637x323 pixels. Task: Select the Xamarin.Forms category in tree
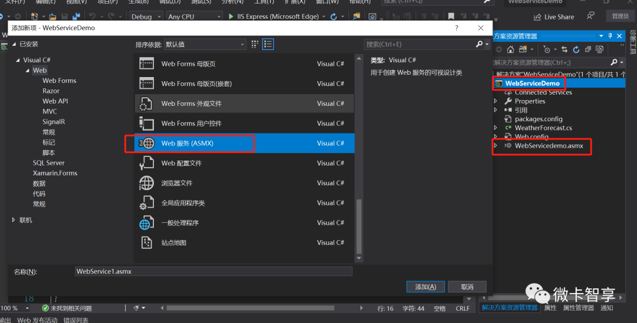pos(55,173)
